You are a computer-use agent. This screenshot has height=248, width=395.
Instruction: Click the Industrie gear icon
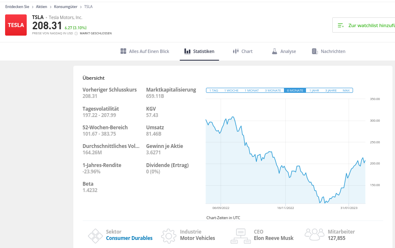click(169, 236)
